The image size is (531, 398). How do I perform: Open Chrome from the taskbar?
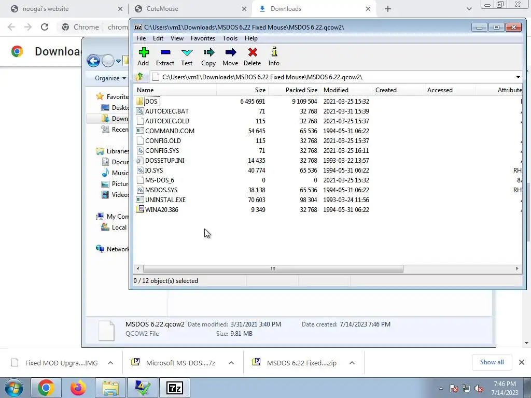46,388
